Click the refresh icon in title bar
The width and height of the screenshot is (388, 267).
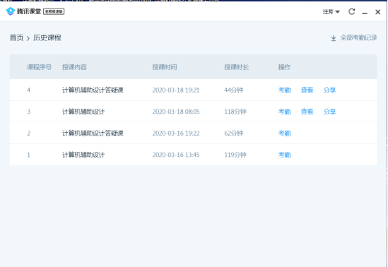[352, 11]
